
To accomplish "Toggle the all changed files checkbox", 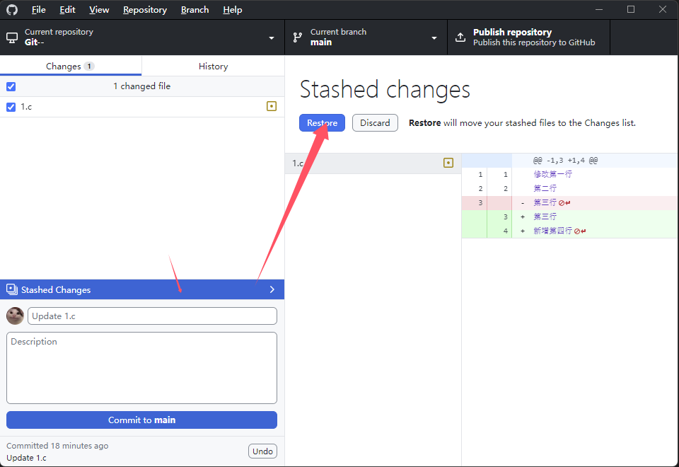I will tap(11, 86).
